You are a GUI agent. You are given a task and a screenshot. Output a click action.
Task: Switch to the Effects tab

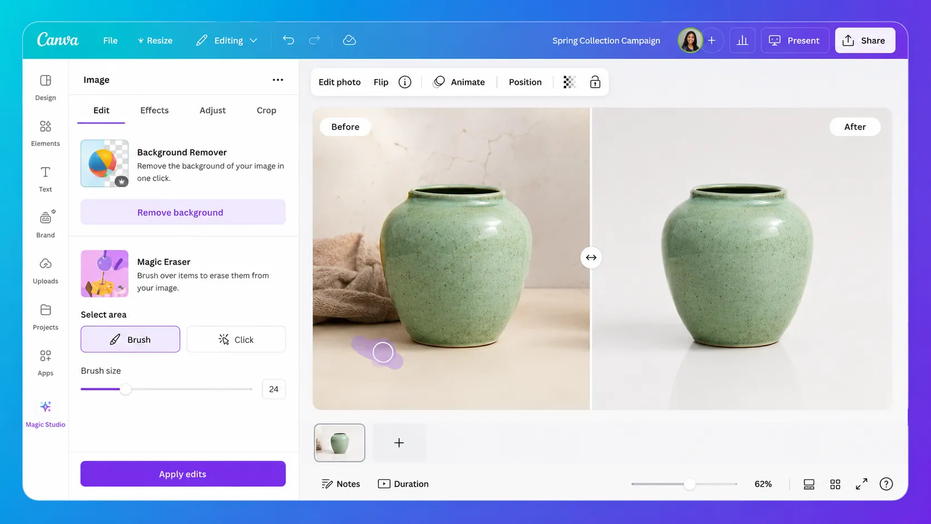pyautogui.click(x=154, y=110)
